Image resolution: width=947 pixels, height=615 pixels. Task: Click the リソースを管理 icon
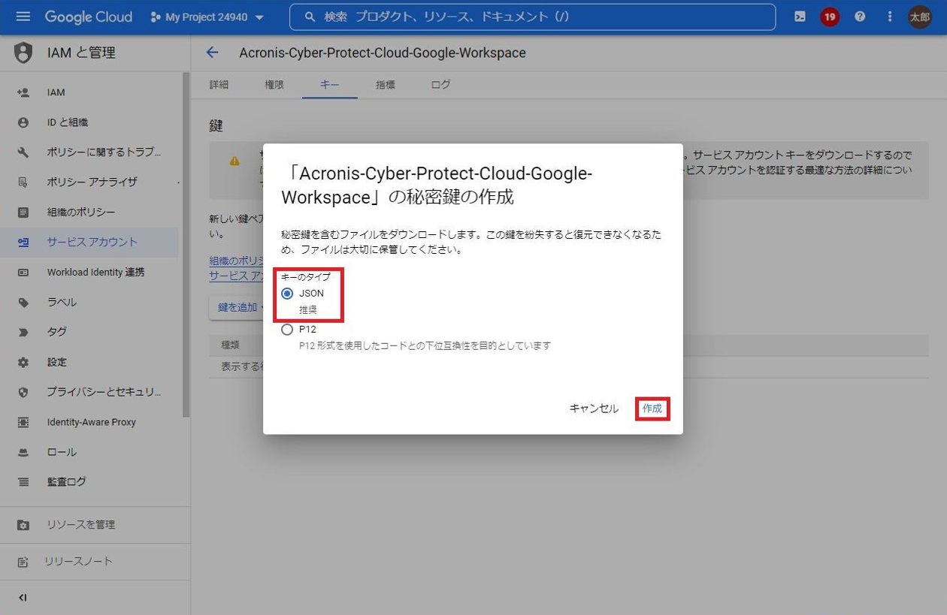(23, 525)
